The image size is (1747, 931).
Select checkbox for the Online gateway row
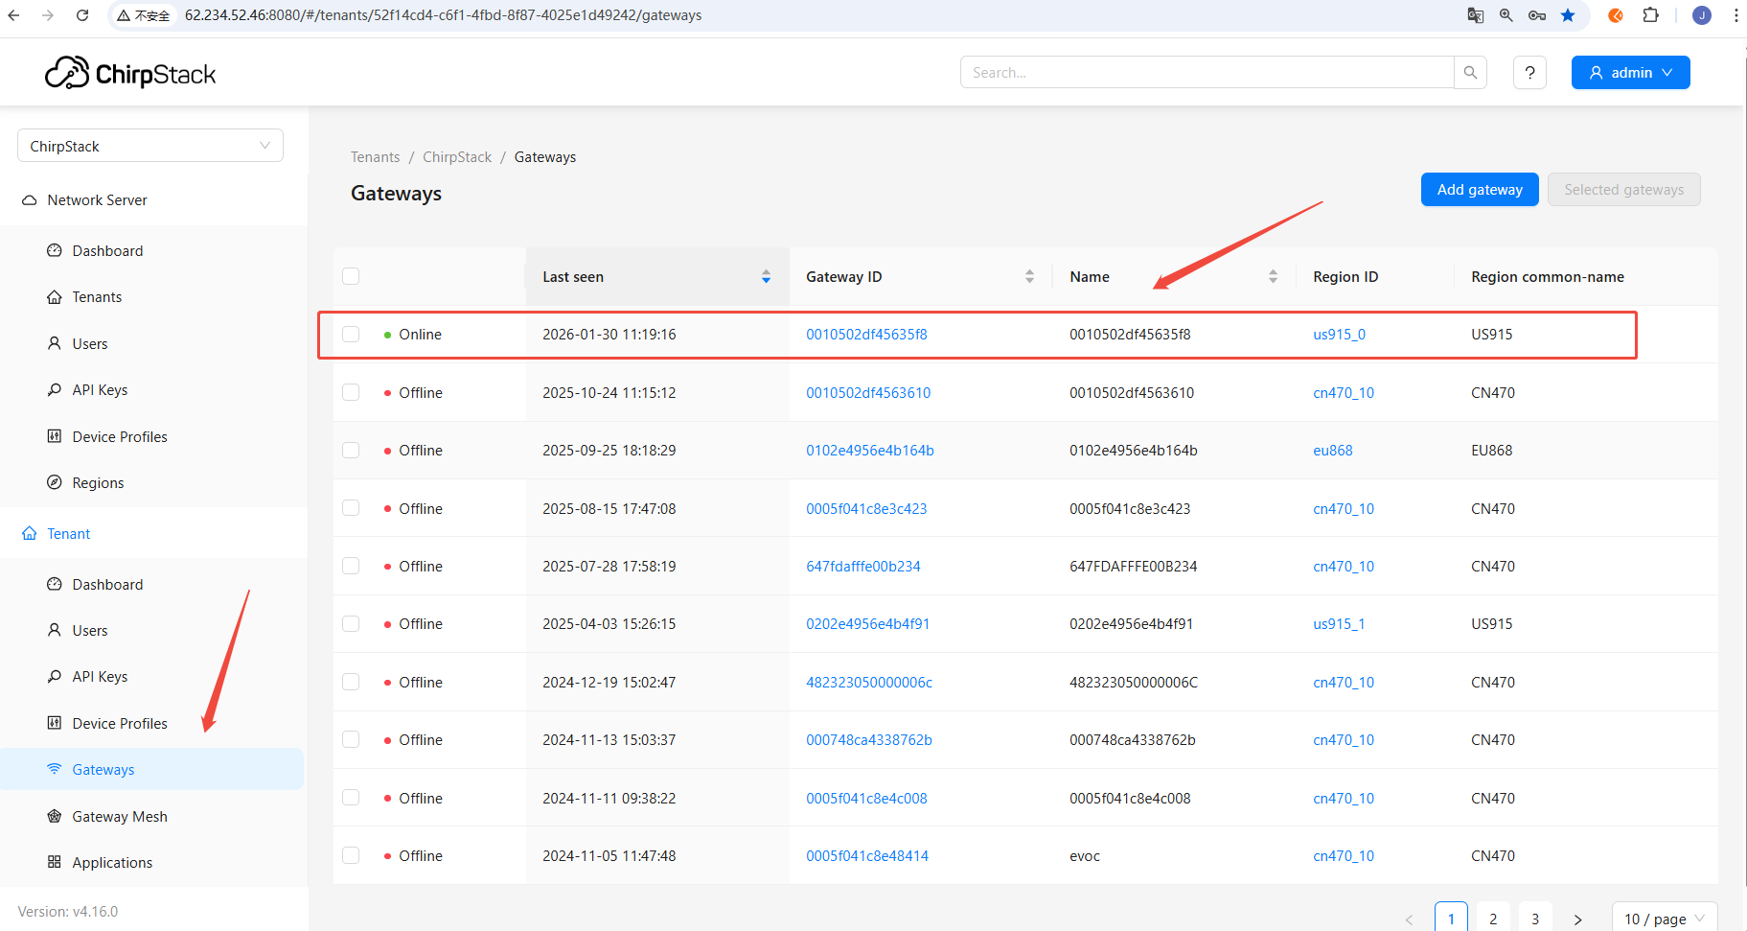(351, 335)
